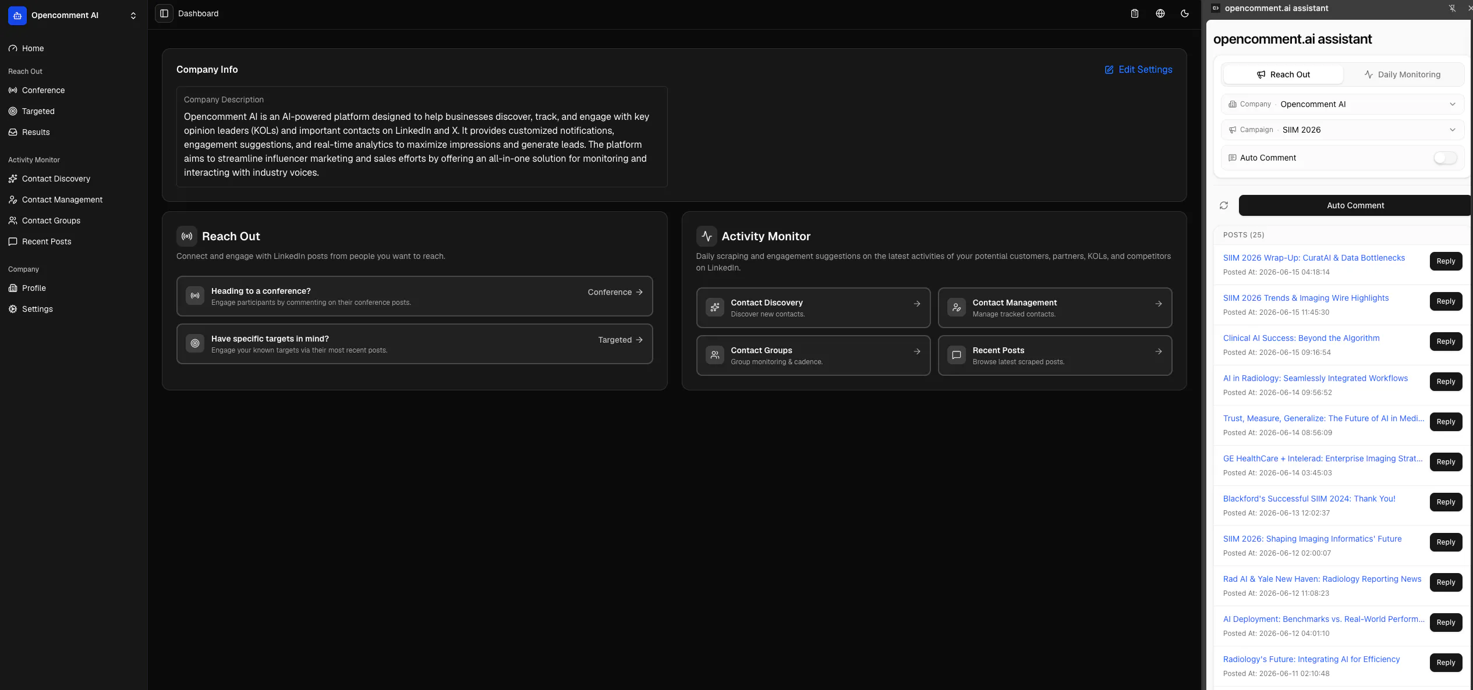Image resolution: width=1473 pixels, height=690 pixels.
Task: Click the black Auto Comment button
Action: click(1355, 205)
